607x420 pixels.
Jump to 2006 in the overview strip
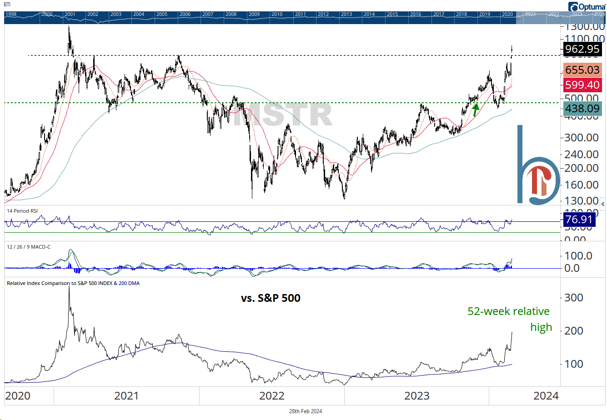pos(185,14)
